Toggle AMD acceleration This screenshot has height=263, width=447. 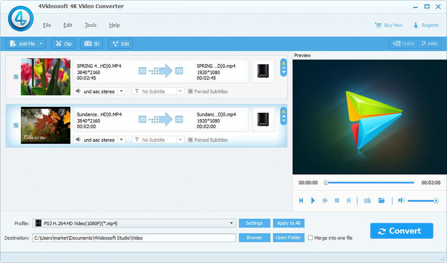[x=430, y=44]
